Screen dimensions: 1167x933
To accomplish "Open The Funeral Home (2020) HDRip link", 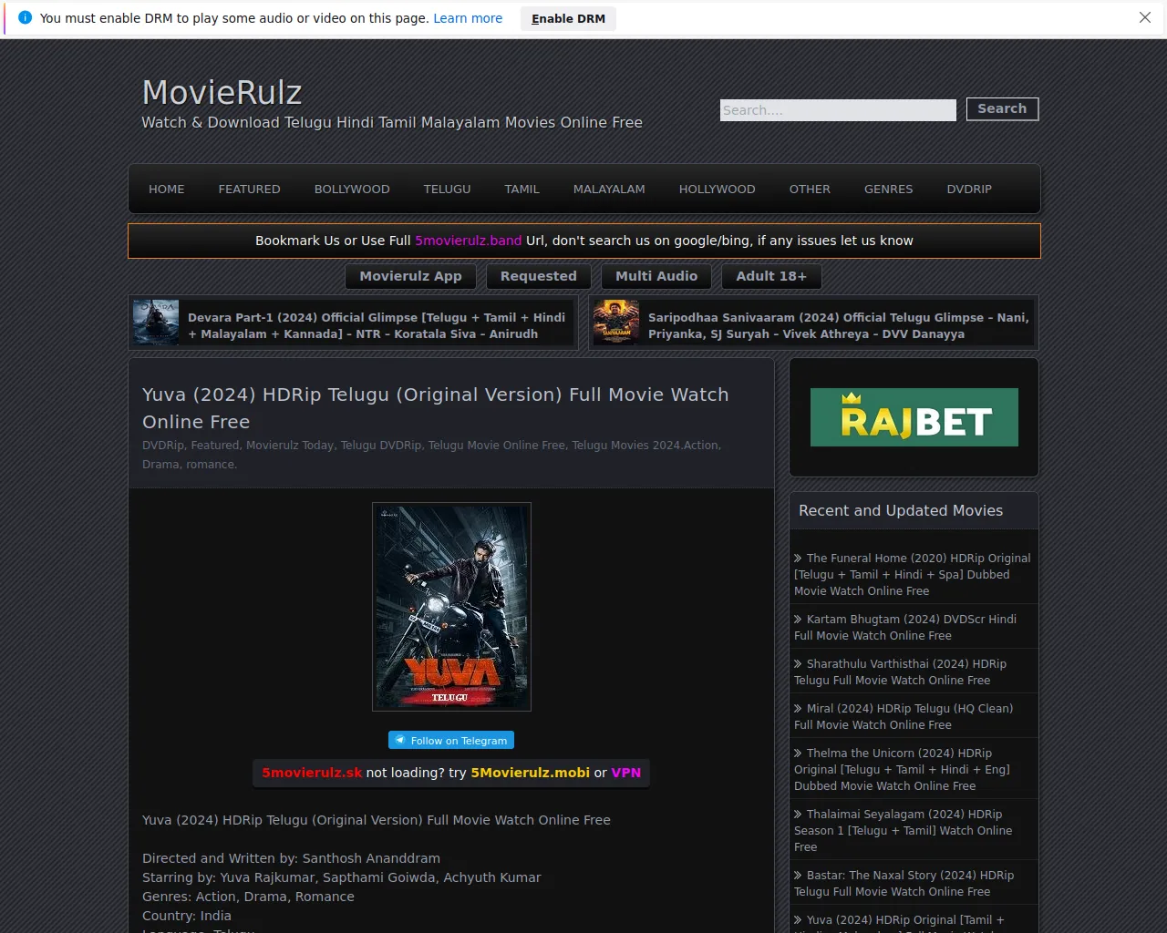I will point(913,575).
